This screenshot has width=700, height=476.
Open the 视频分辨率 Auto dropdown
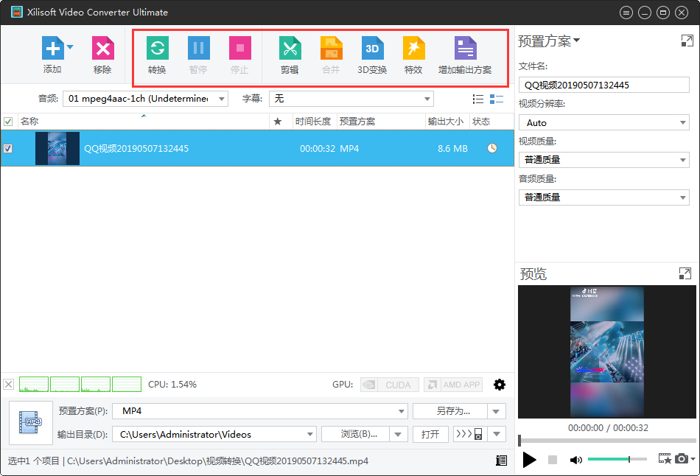click(x=604, y=122)
